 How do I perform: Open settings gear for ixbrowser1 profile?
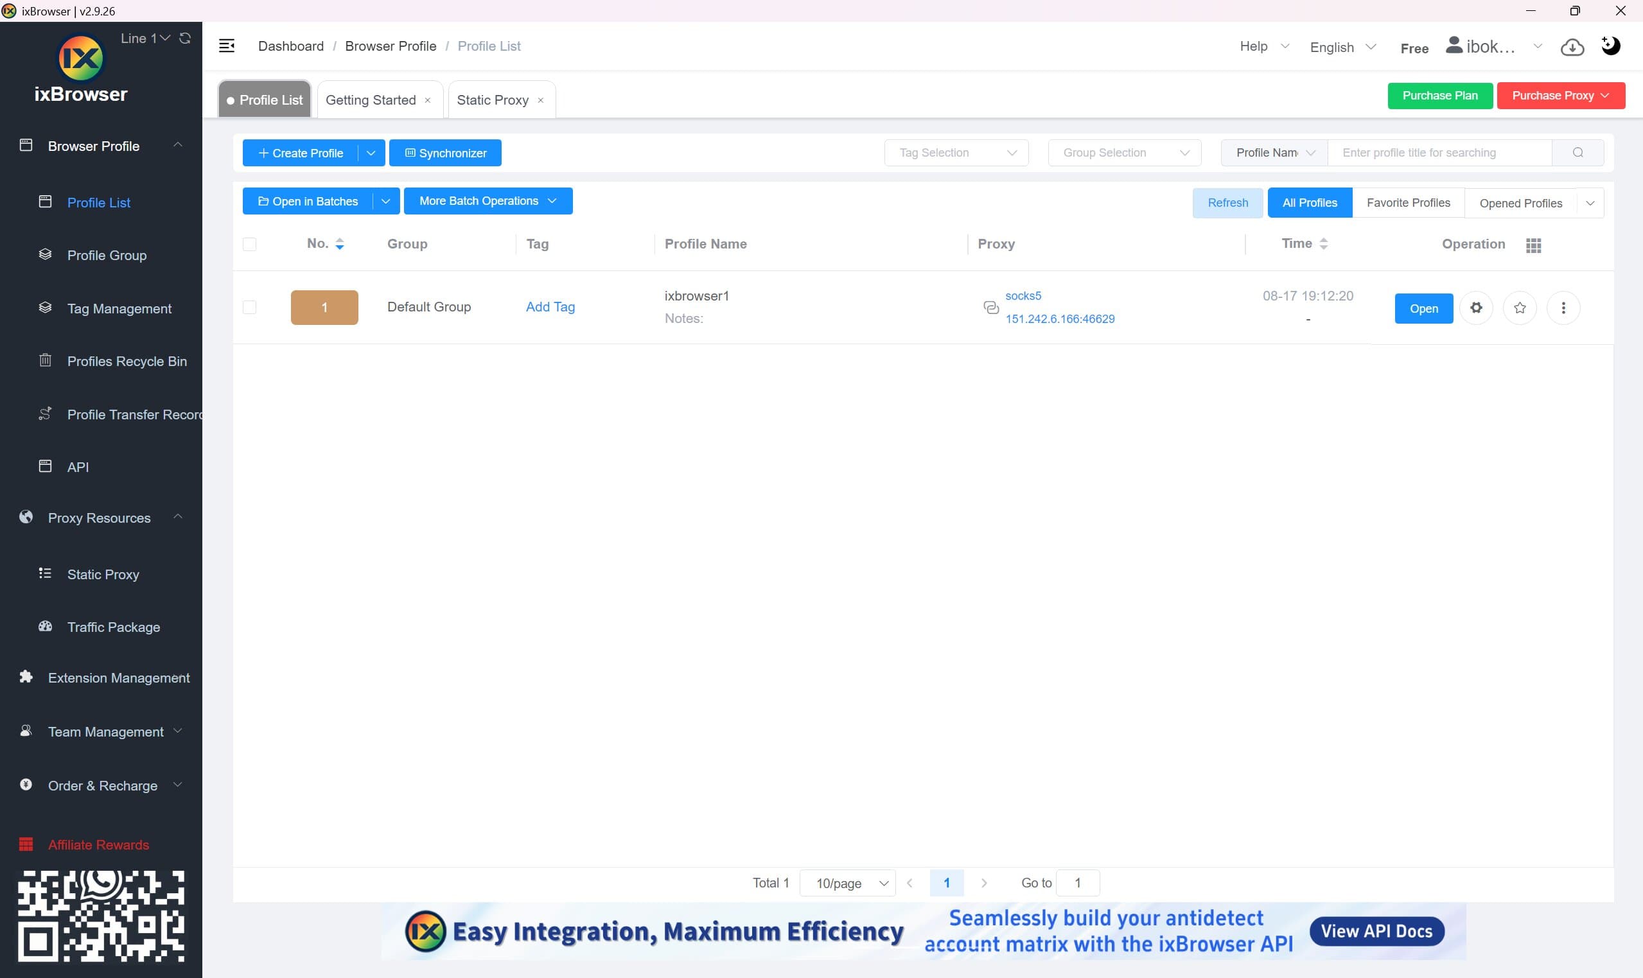[x=1476, y=308]
